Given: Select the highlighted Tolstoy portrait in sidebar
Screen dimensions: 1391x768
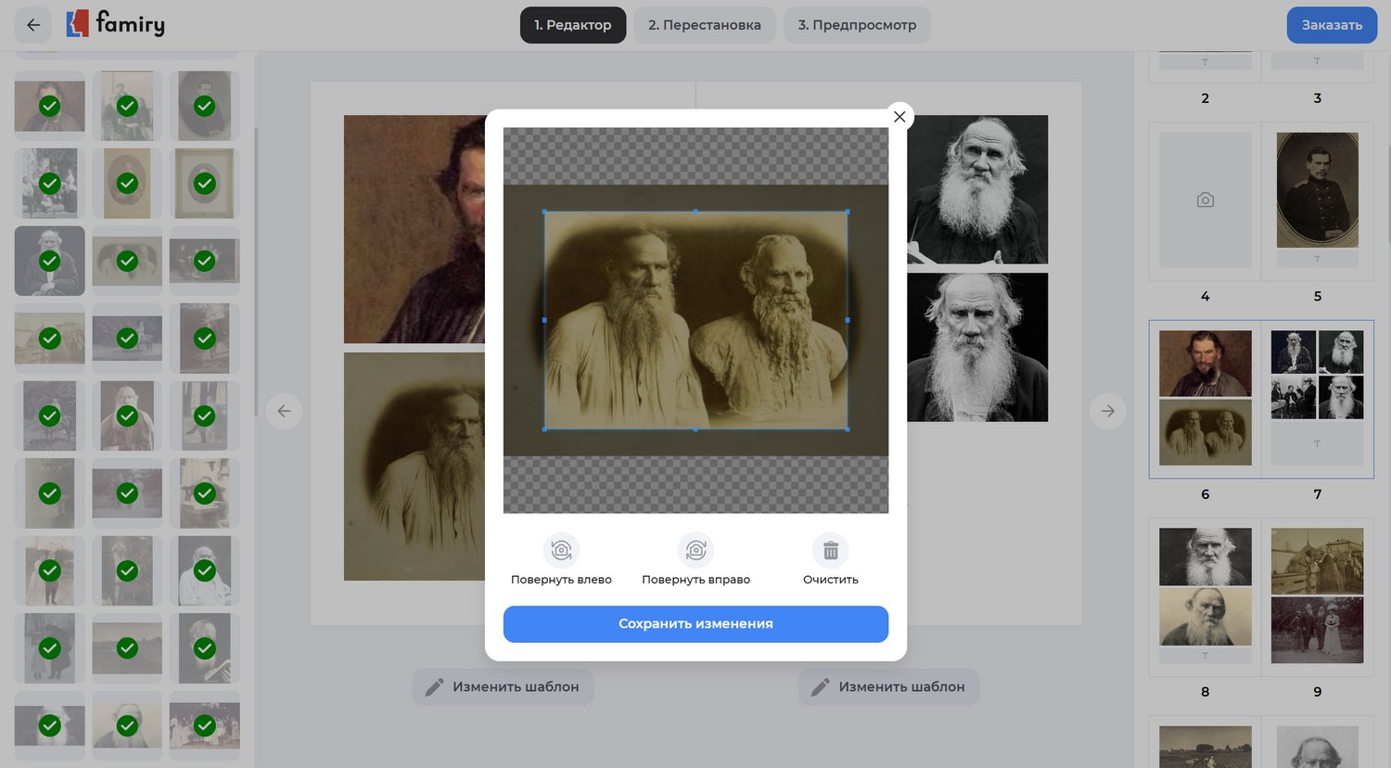Looking at the screenshot, I should [x=50, y=262].
